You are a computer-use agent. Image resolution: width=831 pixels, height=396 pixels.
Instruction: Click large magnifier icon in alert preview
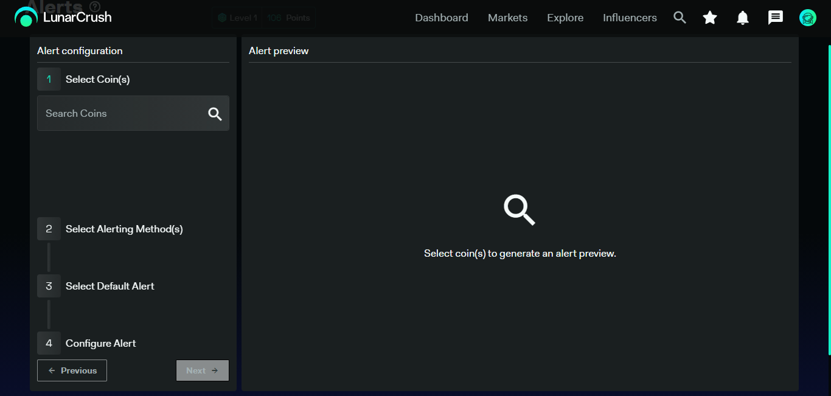point(520,210)
